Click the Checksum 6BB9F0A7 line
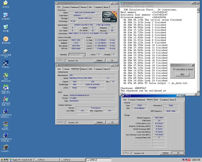Image resolution: width=202 pixels, height=162 pixels. [133, 88]
